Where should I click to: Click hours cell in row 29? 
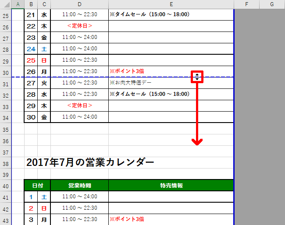(x=79, y=60)
